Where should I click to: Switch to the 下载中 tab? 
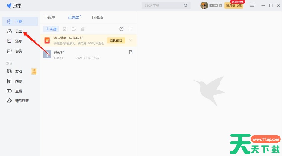coord(50,17)
